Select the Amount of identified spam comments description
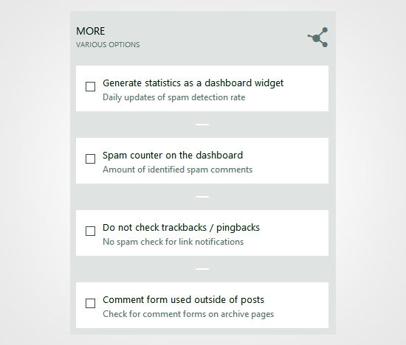The width and height of the screenshot is (406, 345). pyautogui.click(x=177, y=170)
